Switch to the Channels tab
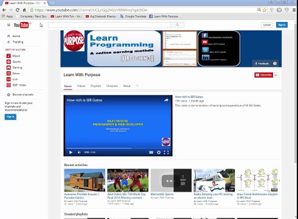Viewport: 298px width, 219px height. pyautogui.click(x=112, y=86)
